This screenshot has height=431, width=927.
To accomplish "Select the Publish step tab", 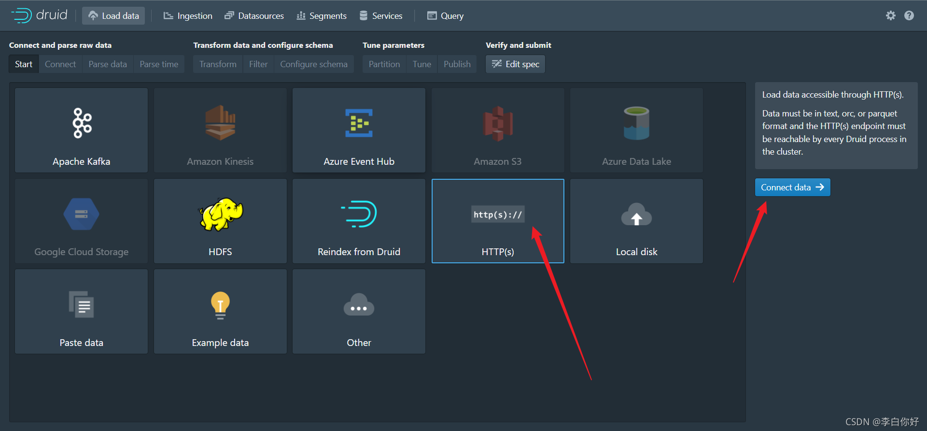I will [457, 64].
